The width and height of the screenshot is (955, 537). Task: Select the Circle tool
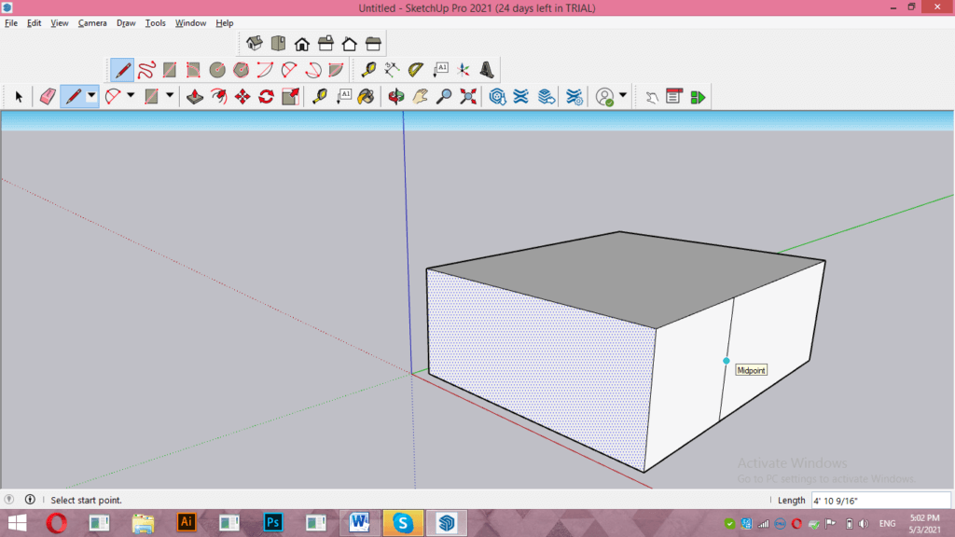[215, 68]
